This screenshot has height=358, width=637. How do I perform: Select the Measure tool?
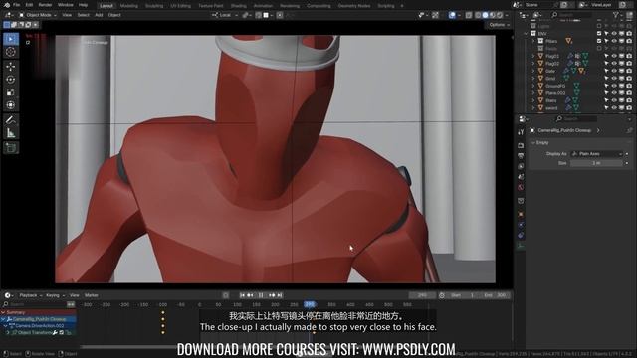pos(11,132)
